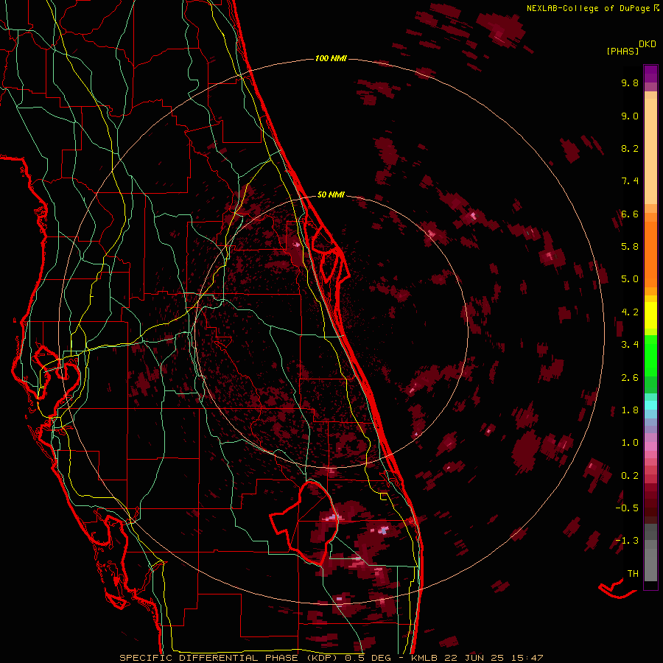Select the -0.5 value on the color scale
Screen dimensions: 663x663
(x=627, y=508)
